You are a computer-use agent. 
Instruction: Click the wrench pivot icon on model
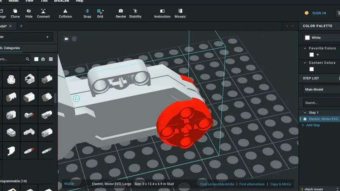click(x=76, y=98)
